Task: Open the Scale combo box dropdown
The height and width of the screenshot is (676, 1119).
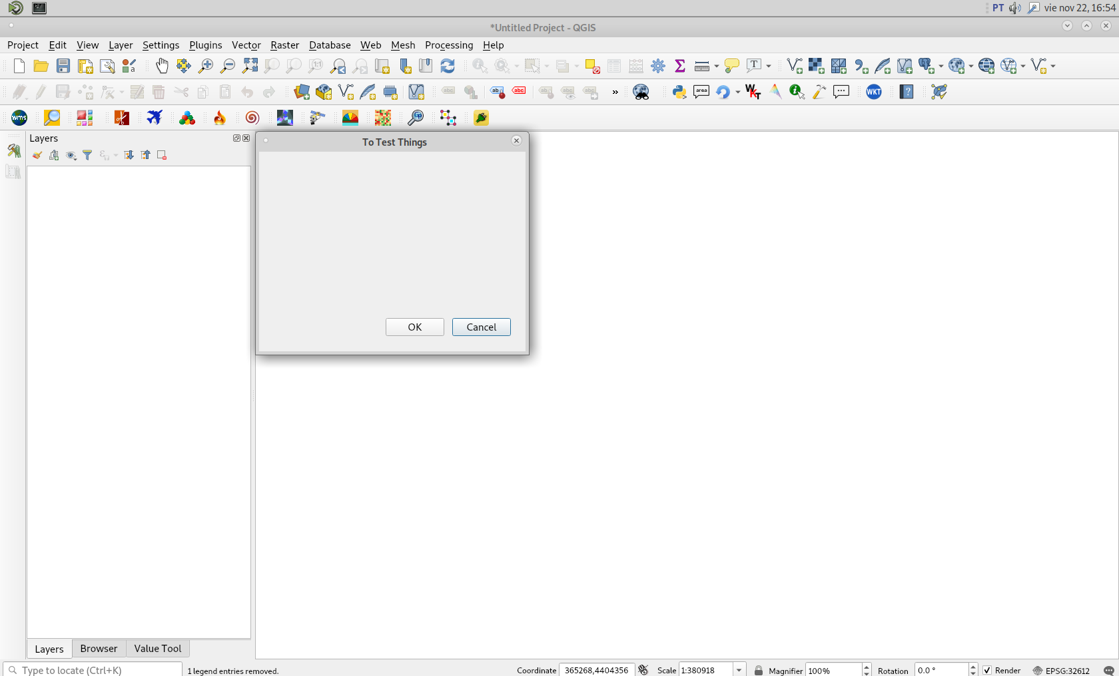Action: coord(739,670)
